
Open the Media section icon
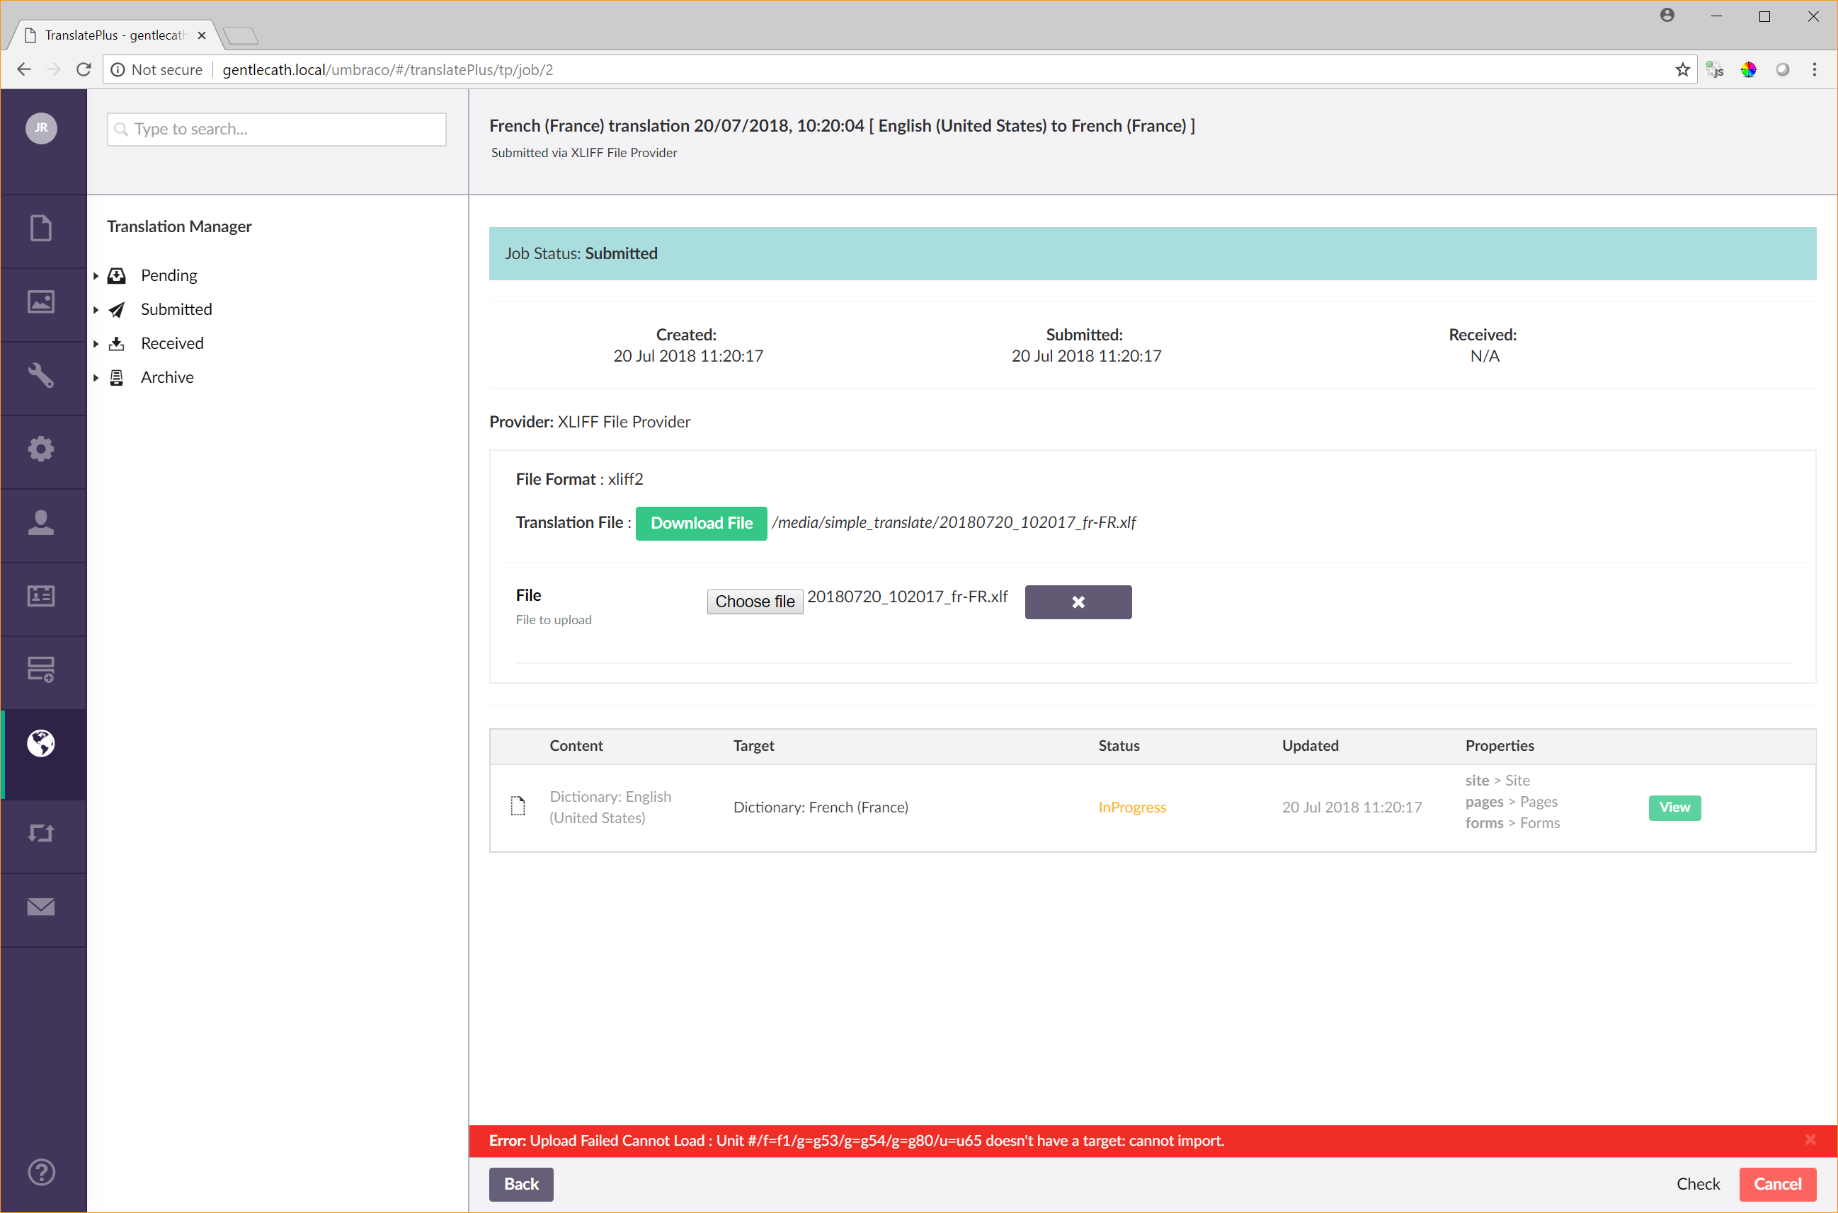(41, 301)
